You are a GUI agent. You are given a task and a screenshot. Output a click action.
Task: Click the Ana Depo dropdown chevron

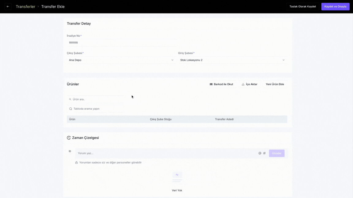pos(172,60)
